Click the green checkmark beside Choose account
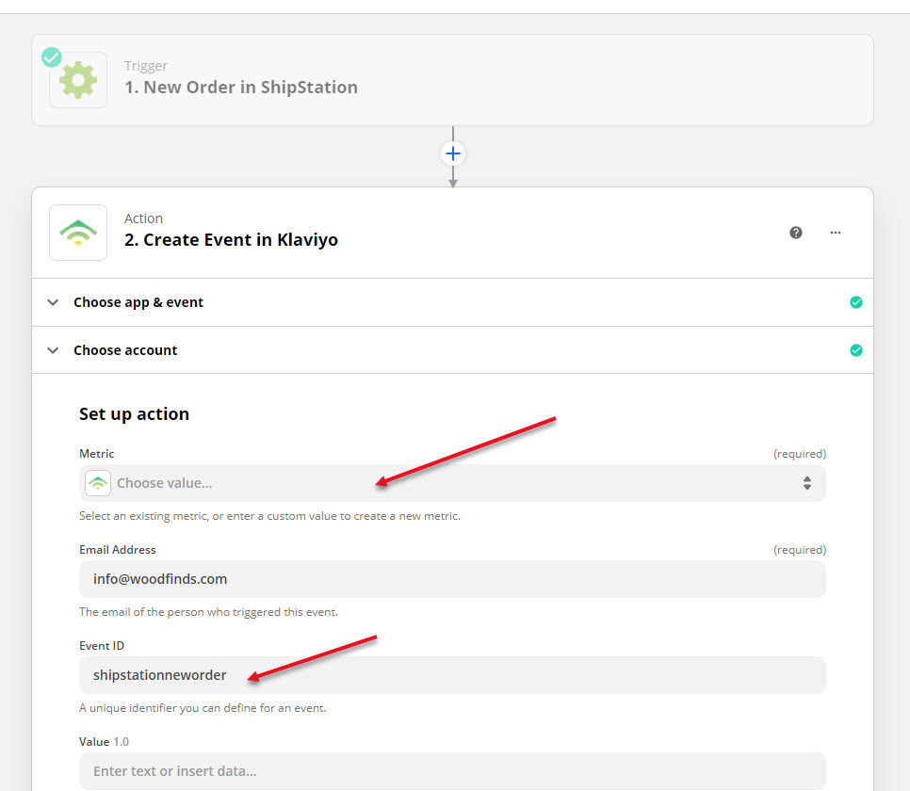 click(x=856, y=350)
